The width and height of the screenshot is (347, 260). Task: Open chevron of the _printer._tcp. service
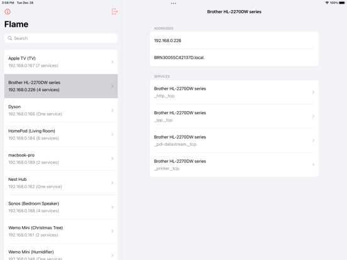point(313,165)
